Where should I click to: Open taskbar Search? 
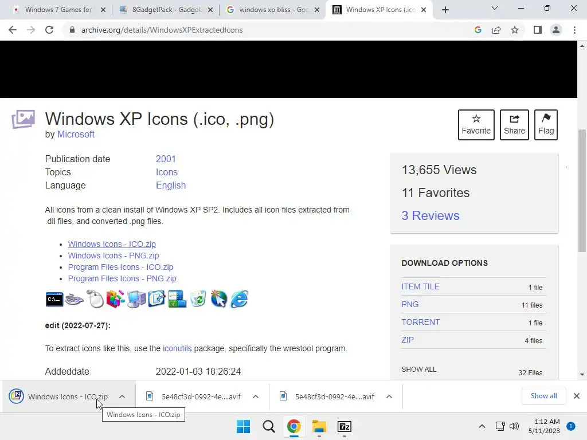268,426
